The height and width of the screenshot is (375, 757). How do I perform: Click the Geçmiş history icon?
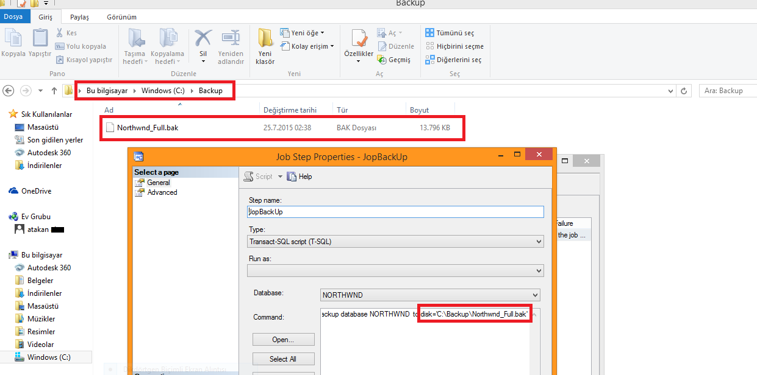point(382,60)
